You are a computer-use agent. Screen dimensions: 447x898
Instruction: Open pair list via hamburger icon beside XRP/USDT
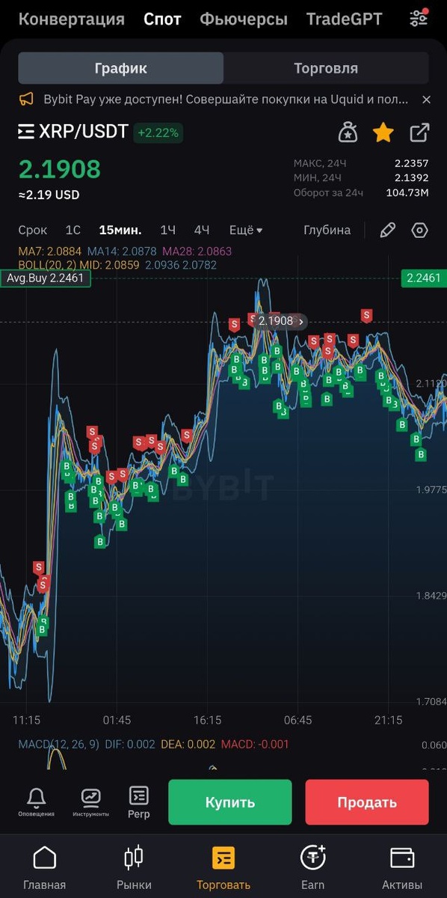26,132
